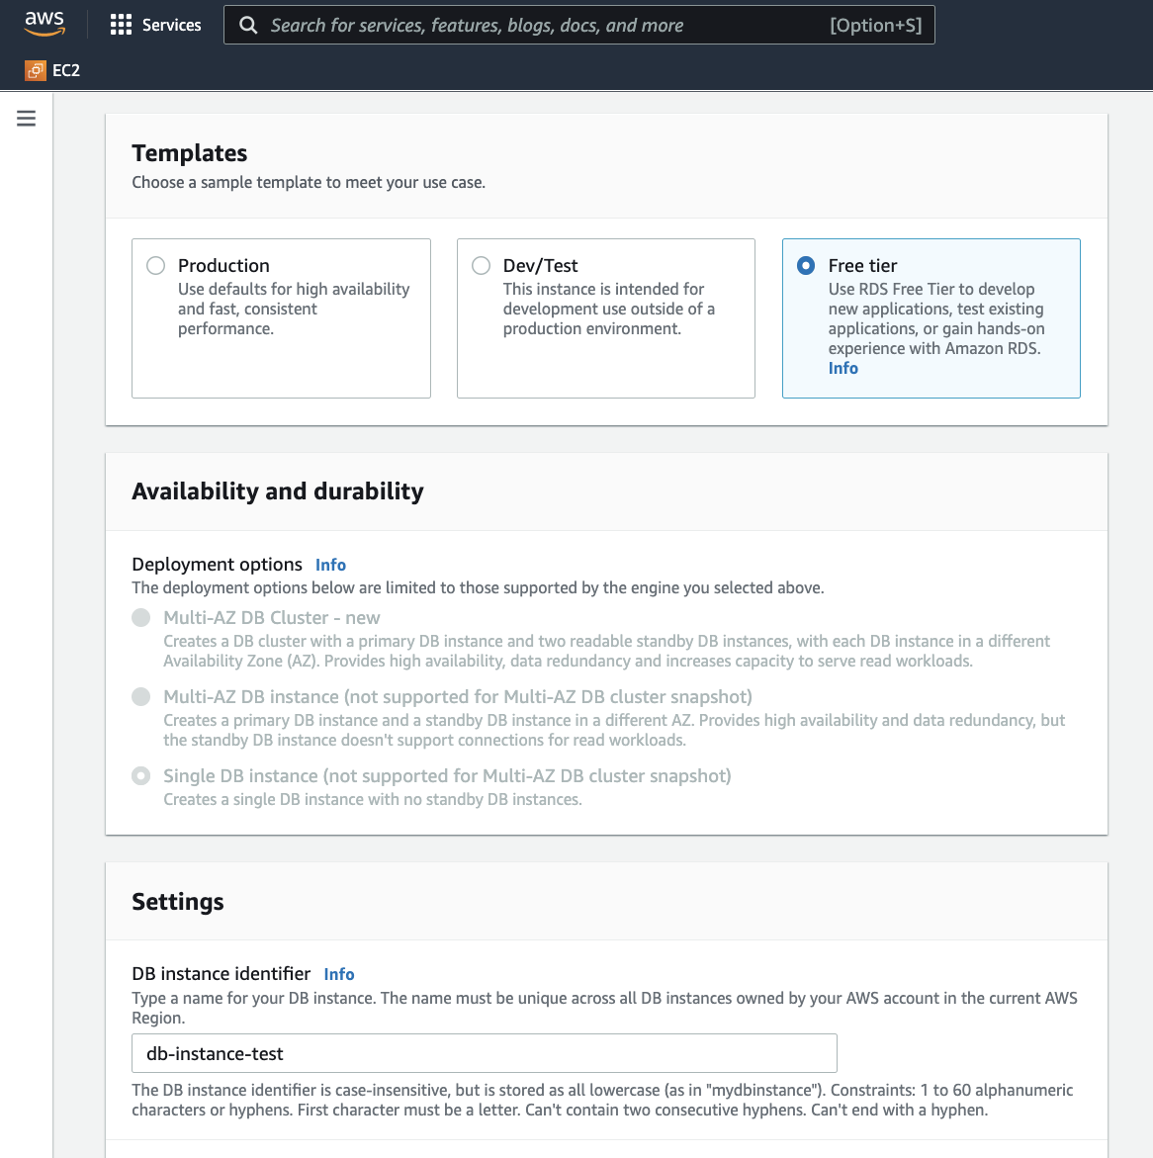Choose Single DB instance deployment option
This screenshot has width=1153, height=1158.
141,776
